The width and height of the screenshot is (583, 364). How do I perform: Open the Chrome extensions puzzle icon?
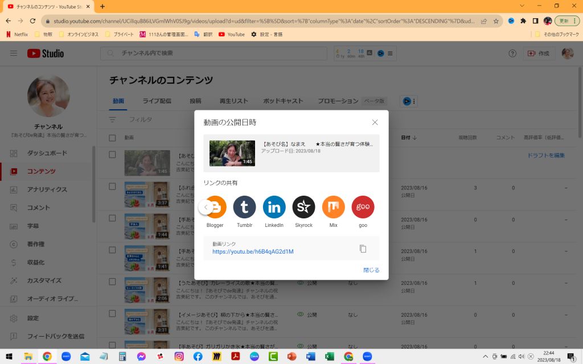(523, 21)
